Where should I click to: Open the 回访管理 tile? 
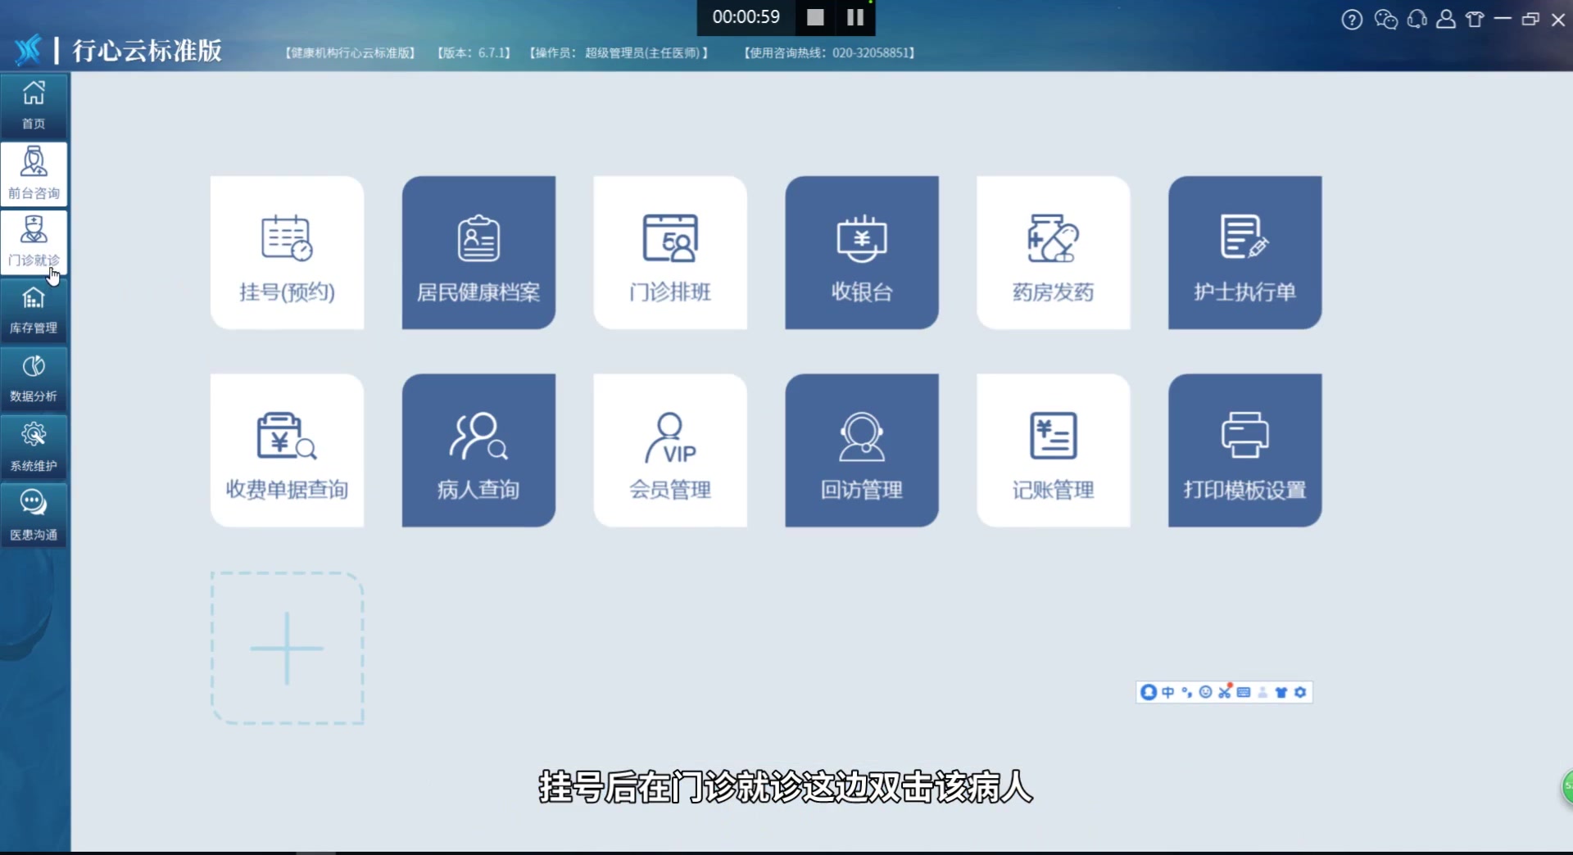pyautogui.click(x=862, y=450)
